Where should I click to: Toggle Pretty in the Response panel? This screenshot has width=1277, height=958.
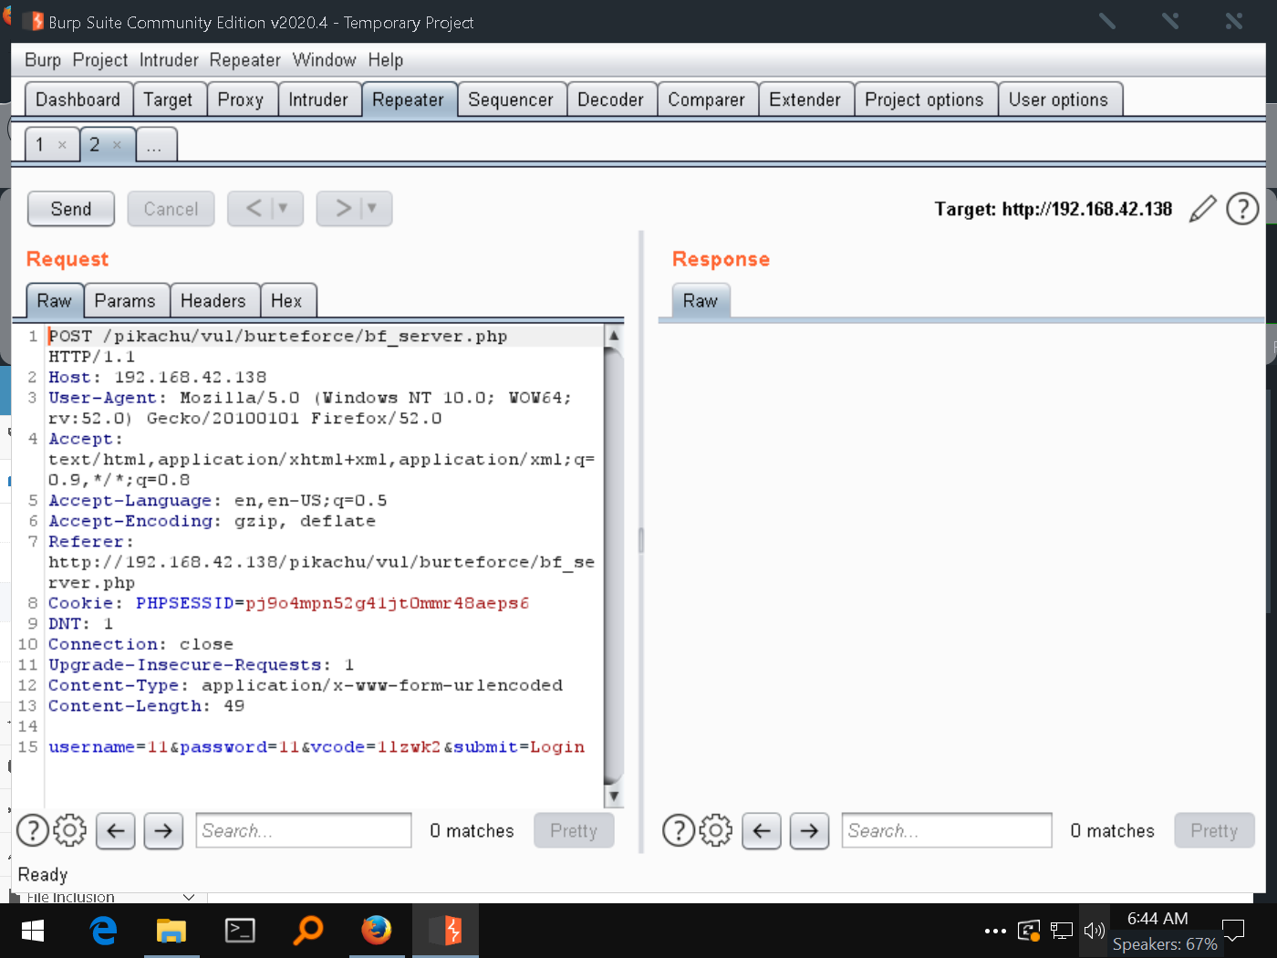pyautogui.click(x=1214, y=831)
